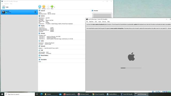Click the Preview panel header icon
Image resolution: width=171 pixels, height=96 pixels.
[92, 11]
